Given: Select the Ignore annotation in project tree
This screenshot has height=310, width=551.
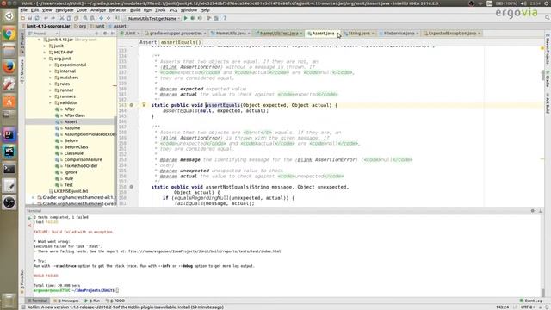Looking at the screenshot, I should [x=71, y=172].
